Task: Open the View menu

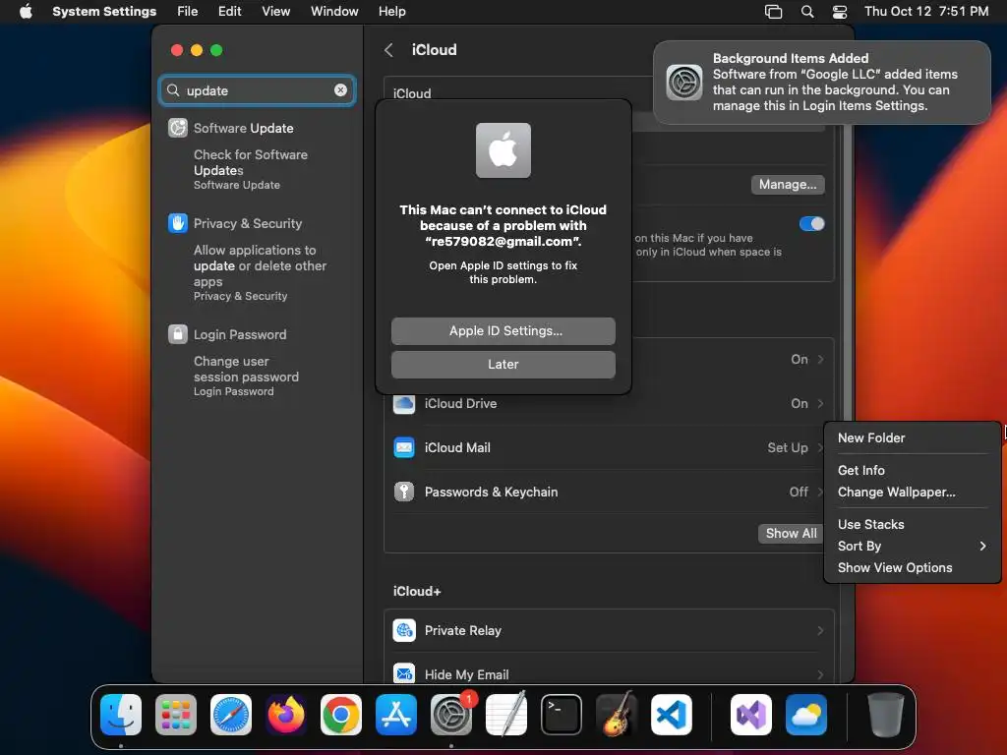Action: 275,11
